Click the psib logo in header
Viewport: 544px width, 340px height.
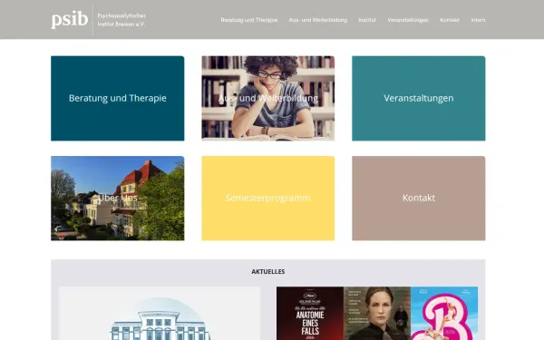(x=70, y=19)
